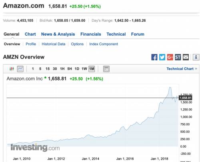Share on StockTwits icon

click(x=178, y=57)
